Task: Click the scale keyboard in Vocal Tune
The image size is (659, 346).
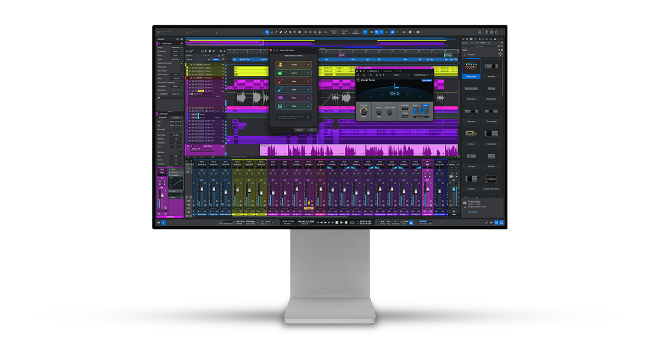Action: [421, 111]
